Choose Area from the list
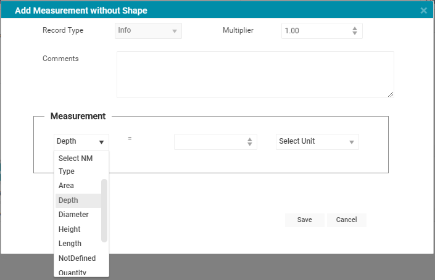The width and height of the screenshot is (435, 280). (67, 186)
